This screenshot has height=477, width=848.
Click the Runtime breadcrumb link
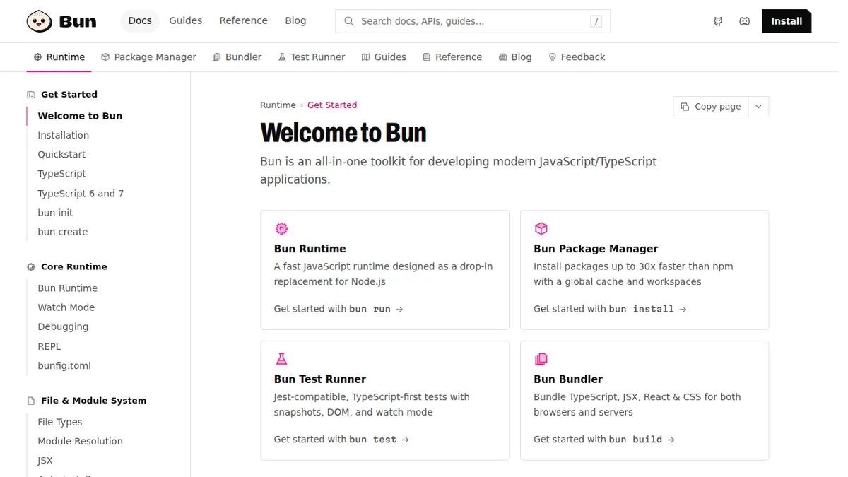click(278, 105)
